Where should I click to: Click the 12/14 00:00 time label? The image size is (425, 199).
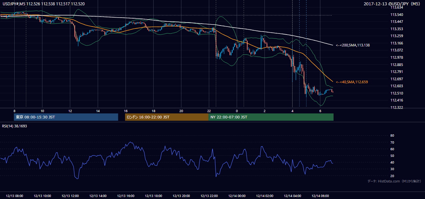pos(237,196)
